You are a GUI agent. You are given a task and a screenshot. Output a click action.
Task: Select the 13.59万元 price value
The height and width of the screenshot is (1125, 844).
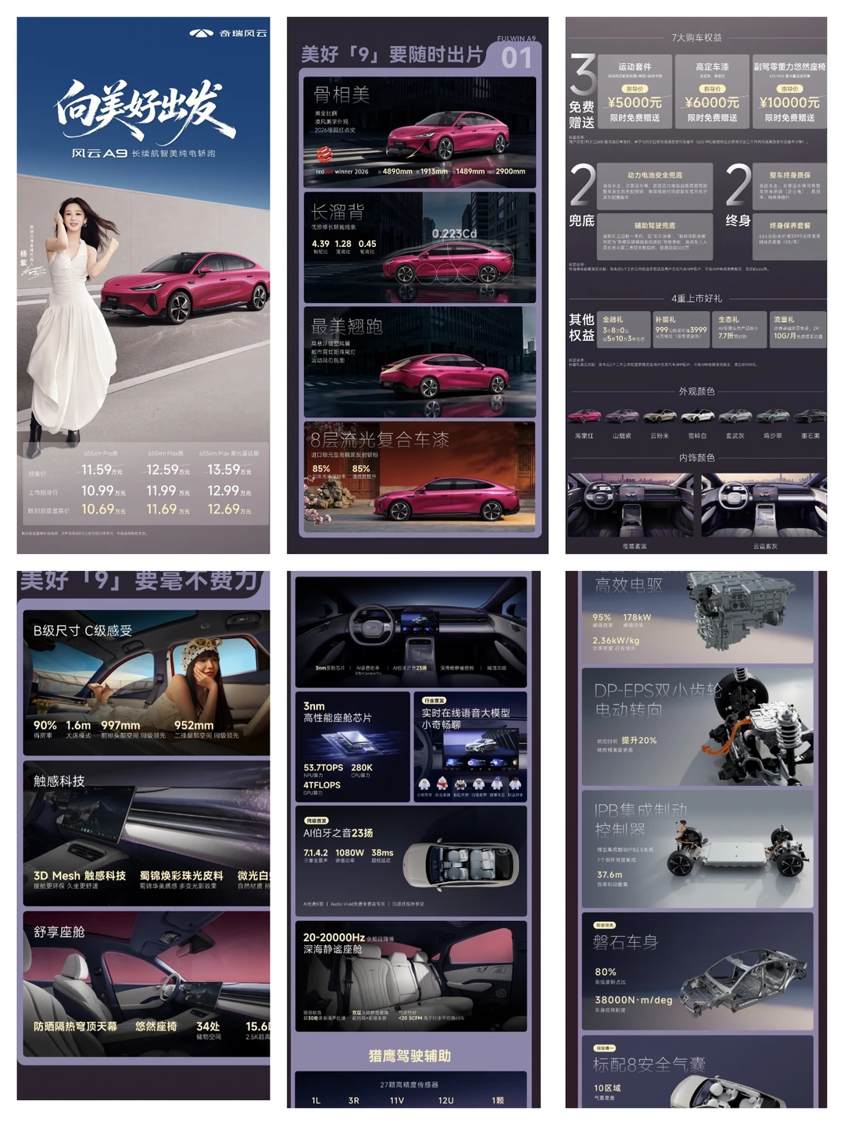[x=230, y=470]
